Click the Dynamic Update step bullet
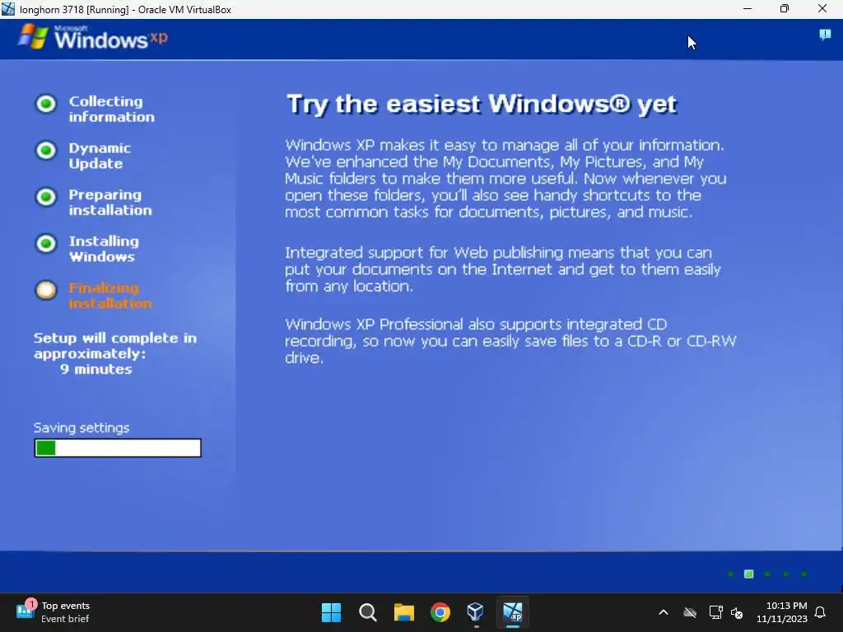This screenshot has width=843, height=632. click(x=46, y=151)
